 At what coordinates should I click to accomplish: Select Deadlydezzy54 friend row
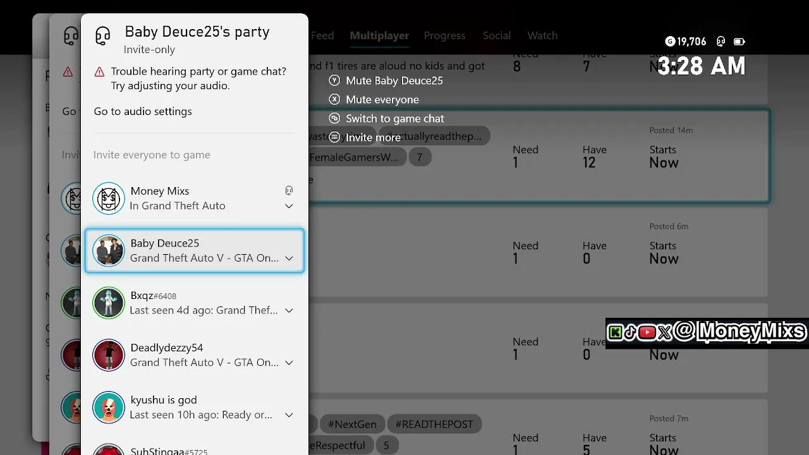click(x=194, y=355)
